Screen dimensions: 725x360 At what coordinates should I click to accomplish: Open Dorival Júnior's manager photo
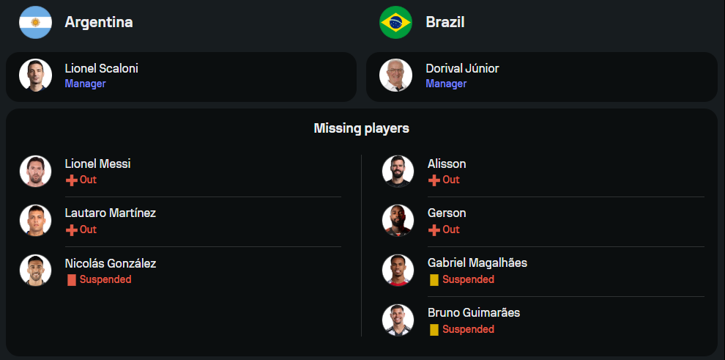tap(395, 75)
